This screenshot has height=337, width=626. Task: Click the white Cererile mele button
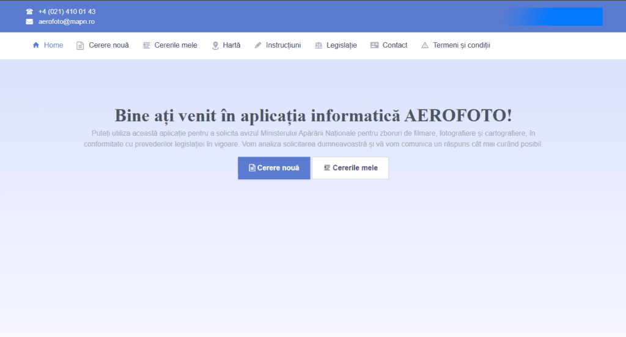pos(350,168)
